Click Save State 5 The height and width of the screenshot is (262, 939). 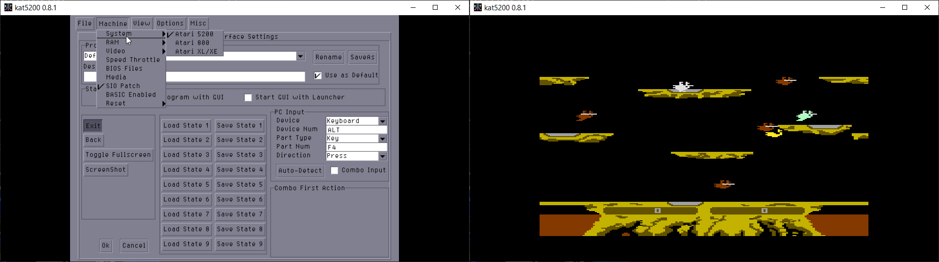tap(240, 185)
